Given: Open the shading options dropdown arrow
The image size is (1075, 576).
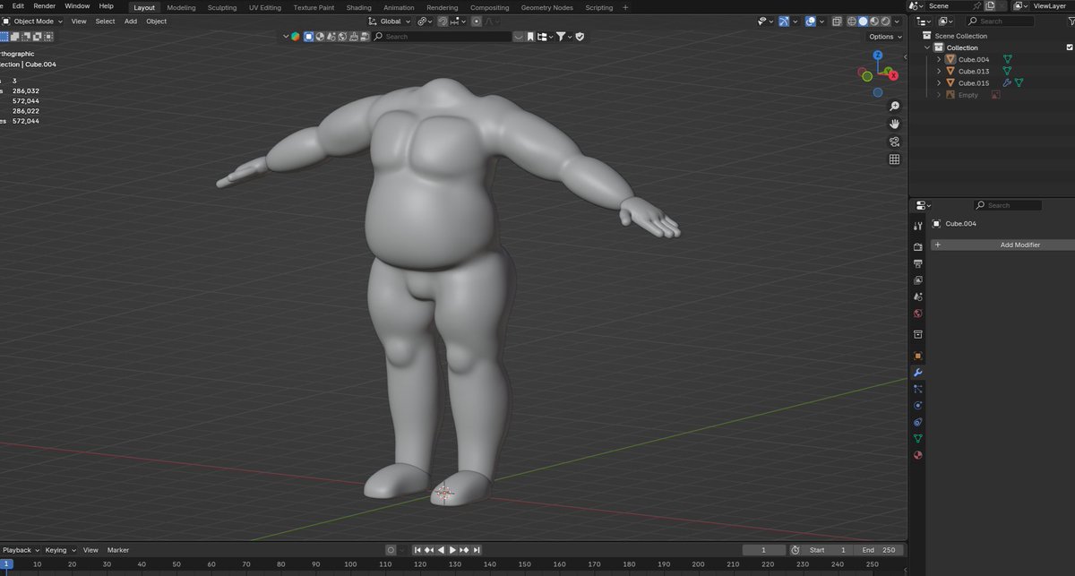Looking at the screenshot, I should click(899, 21).
